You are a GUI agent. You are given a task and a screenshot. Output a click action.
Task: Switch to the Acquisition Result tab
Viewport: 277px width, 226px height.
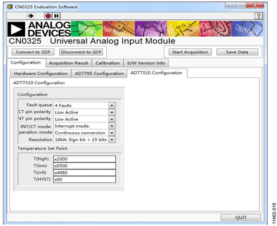click(x=69, y=63)
